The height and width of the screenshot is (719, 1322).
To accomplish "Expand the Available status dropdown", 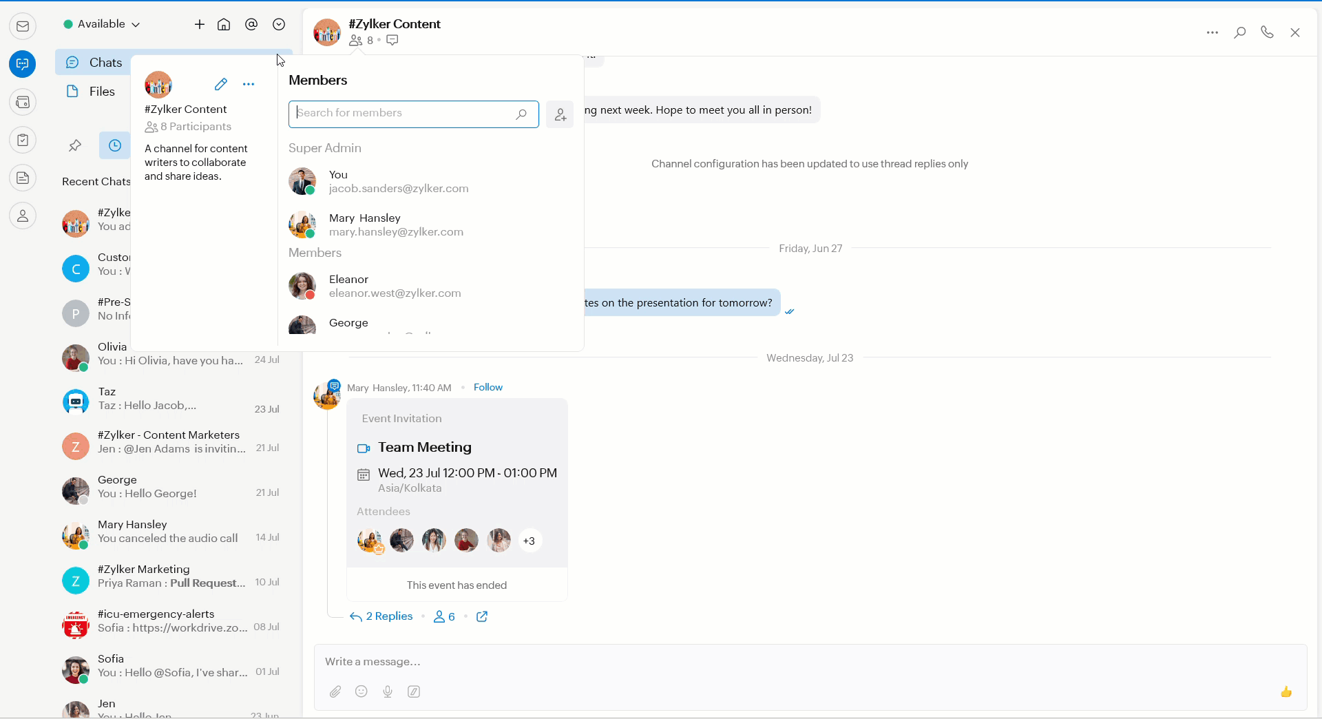I will [x=102, y=24].
